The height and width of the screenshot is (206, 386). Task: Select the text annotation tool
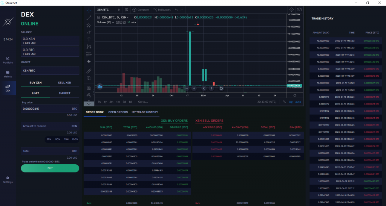(x=89, y=39)
